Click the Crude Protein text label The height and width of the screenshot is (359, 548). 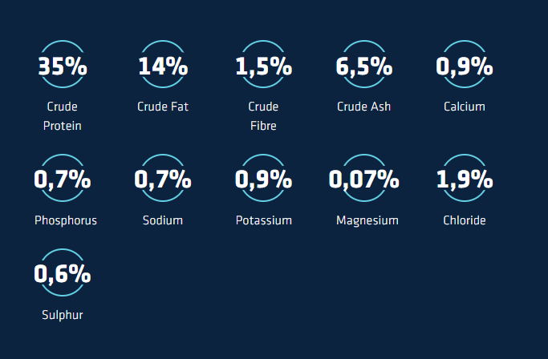[x=63, y=116]
